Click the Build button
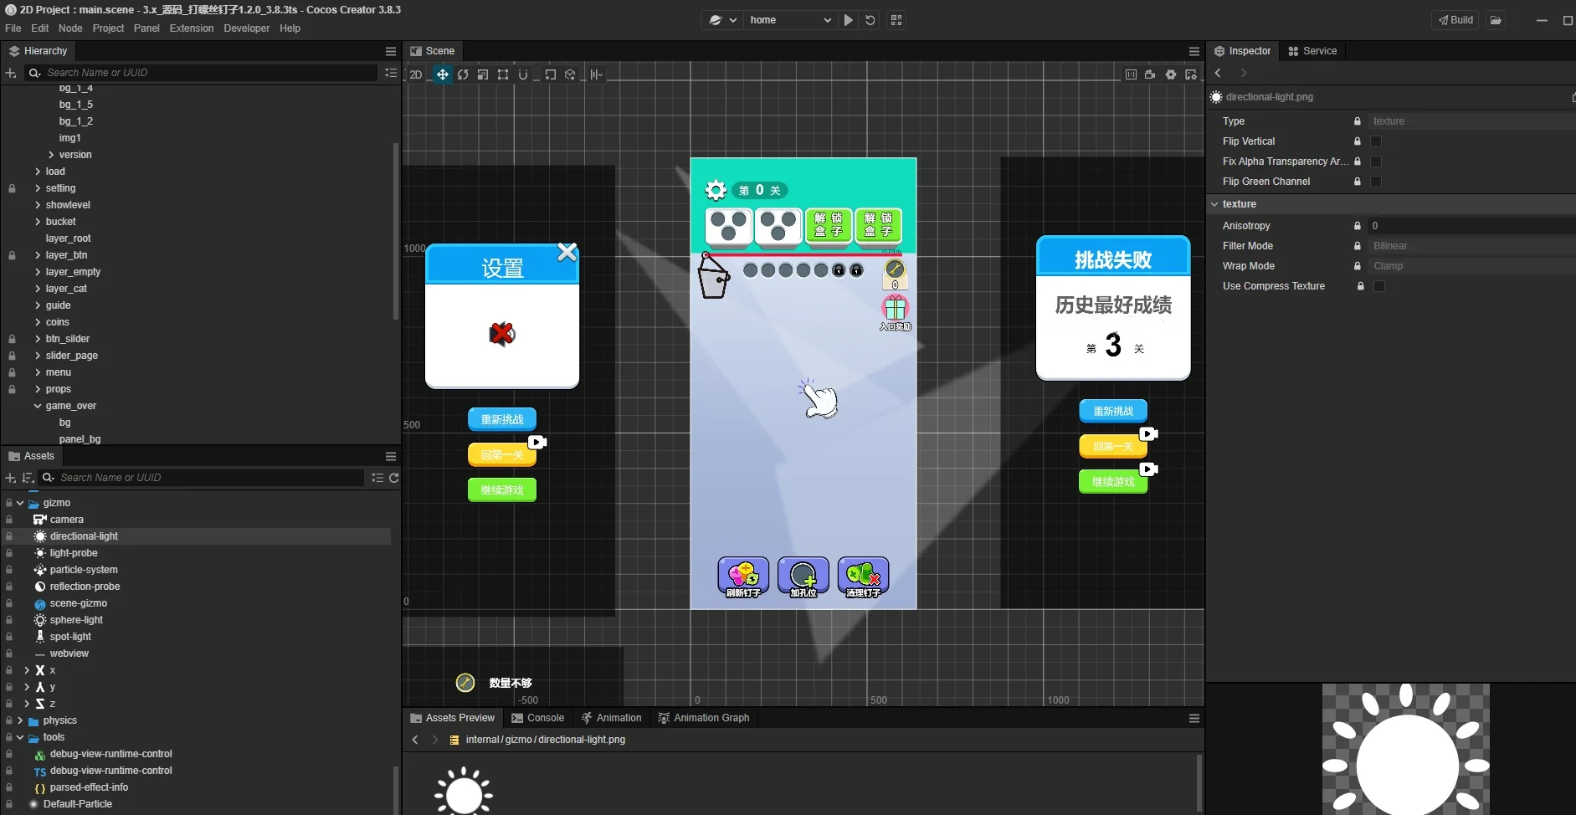This screenshot has width=1576, height=815. click(1456, 20)
